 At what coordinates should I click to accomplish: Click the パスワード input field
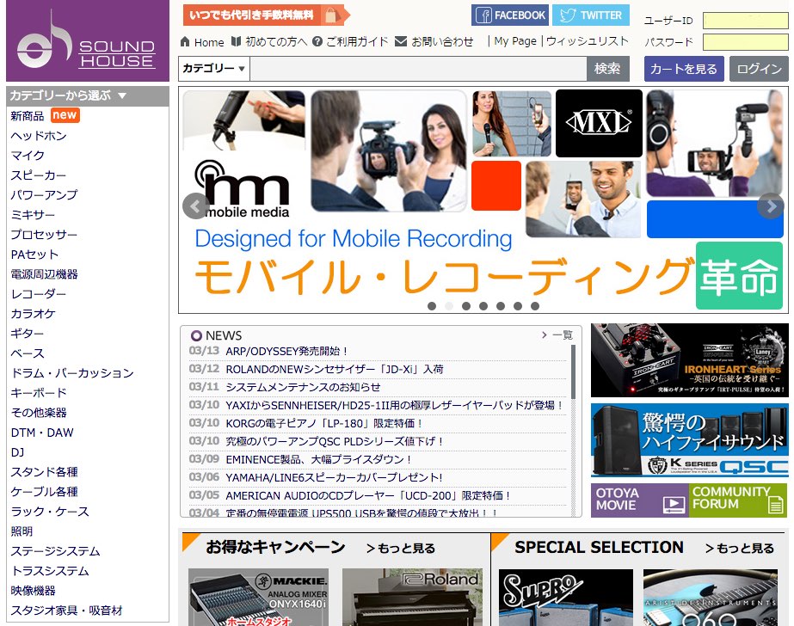745,42
